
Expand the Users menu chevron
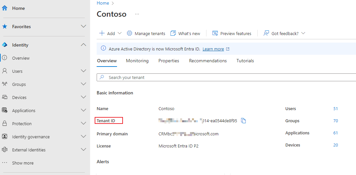83,71
